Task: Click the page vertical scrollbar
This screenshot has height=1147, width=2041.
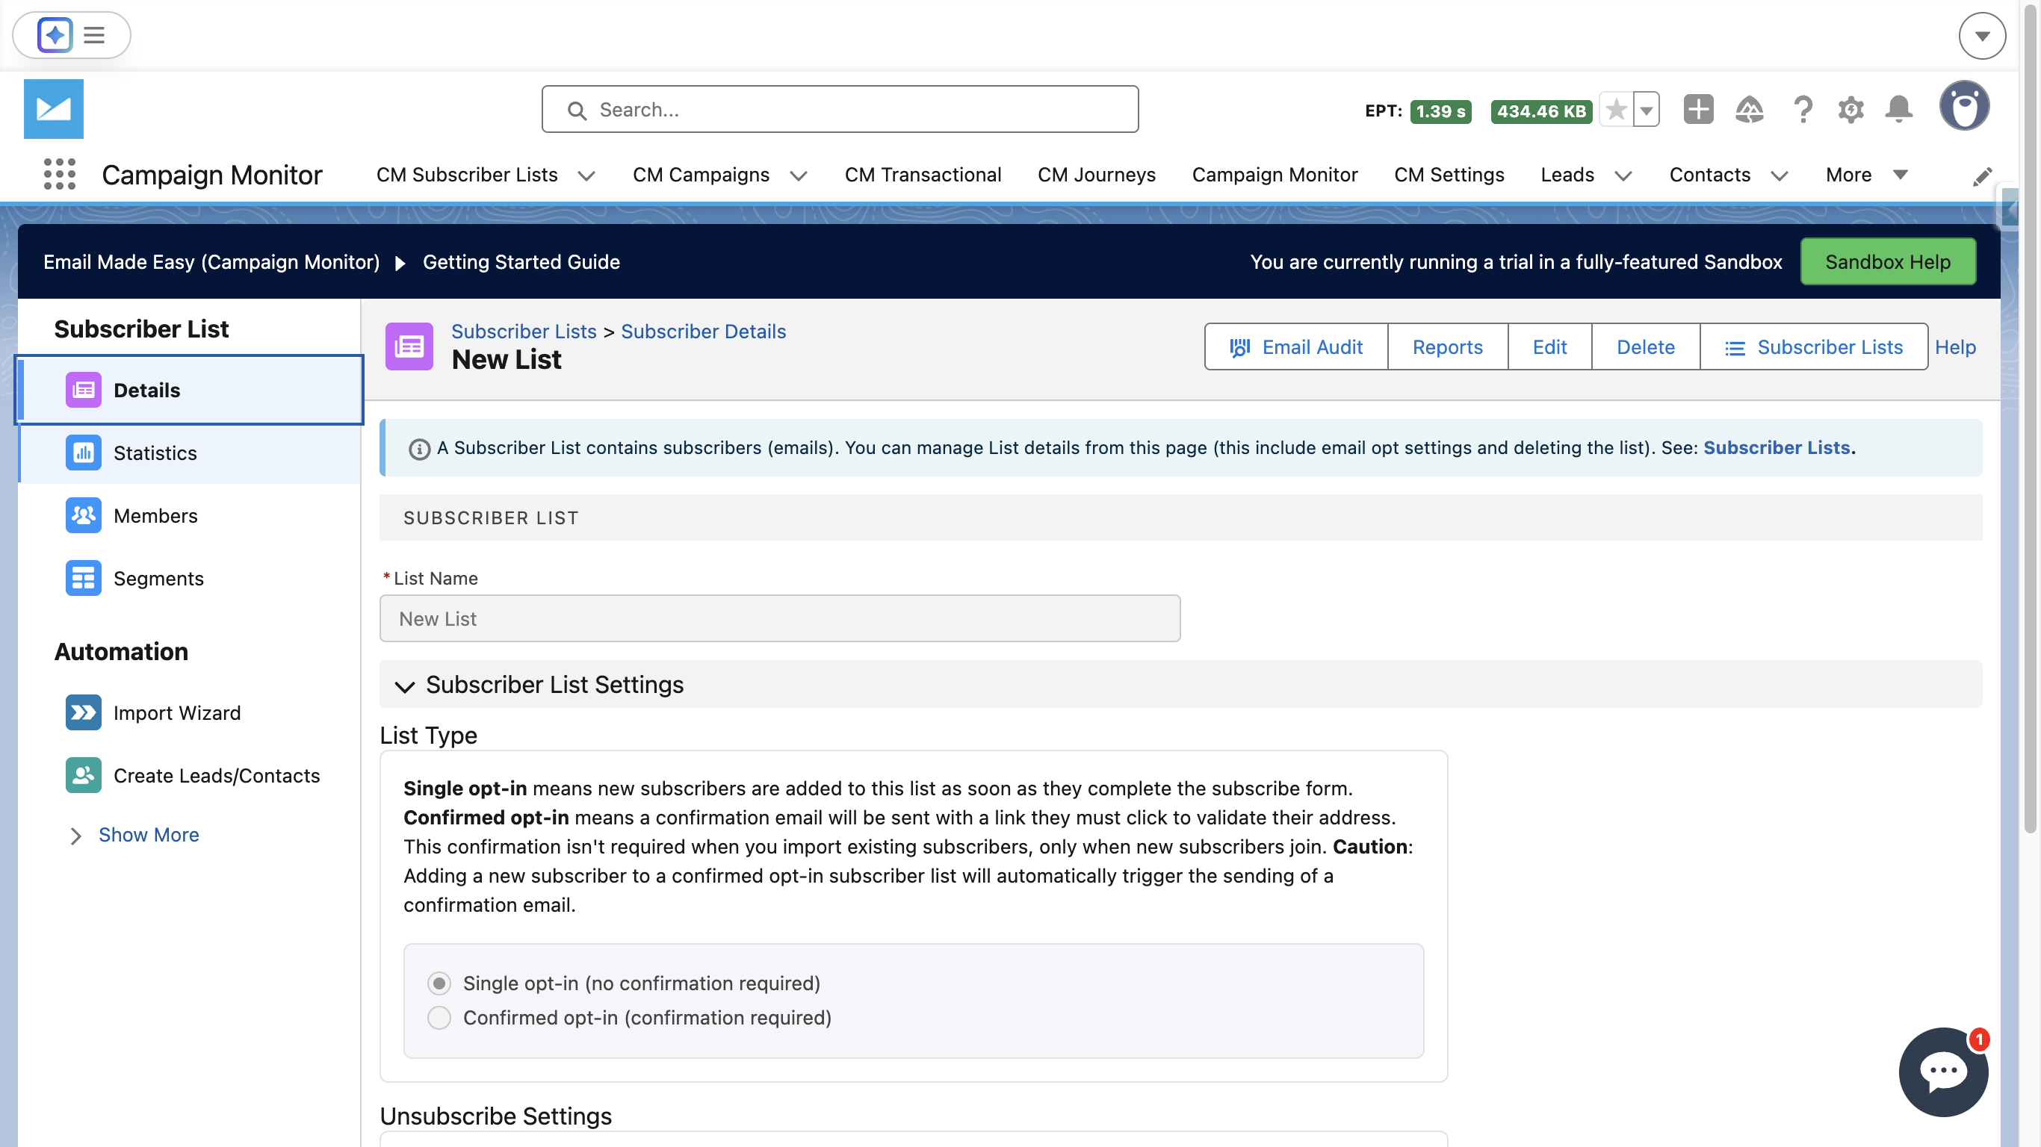Action: [2030, 420]
